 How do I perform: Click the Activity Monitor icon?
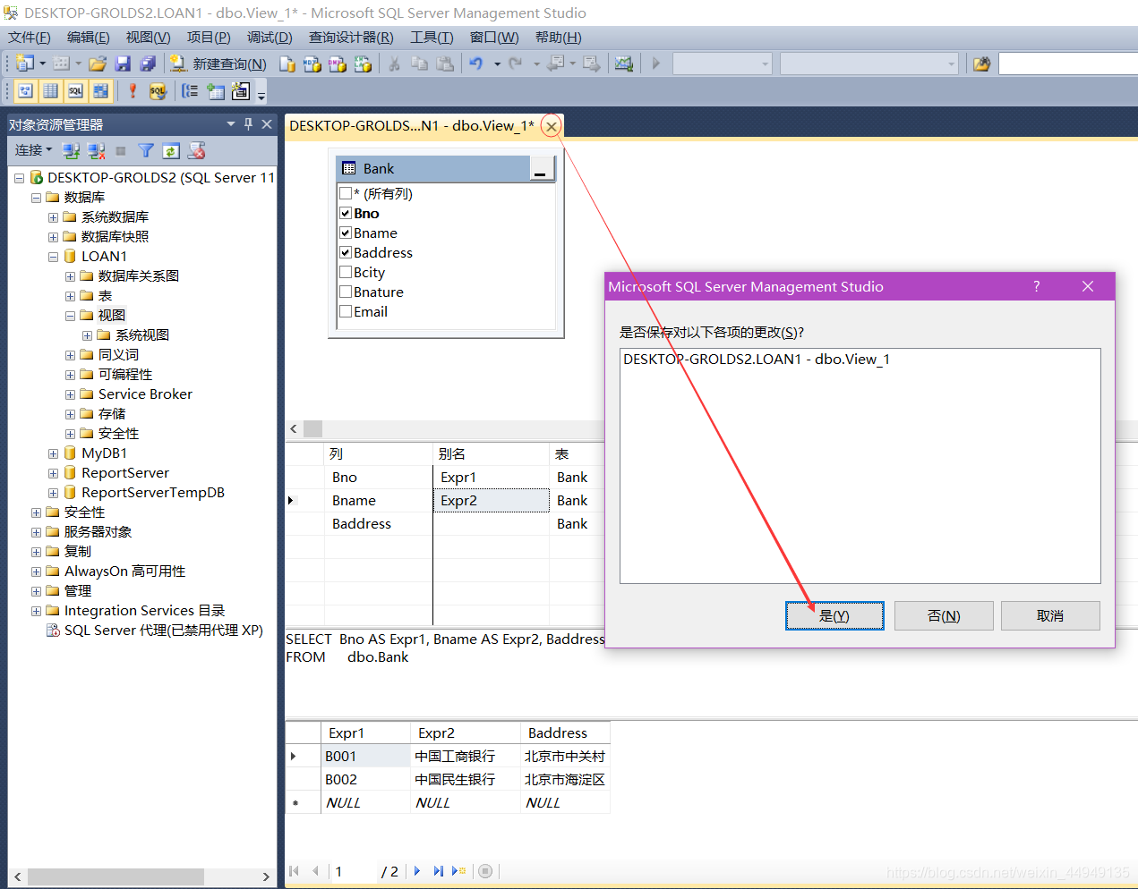point(624,63)
